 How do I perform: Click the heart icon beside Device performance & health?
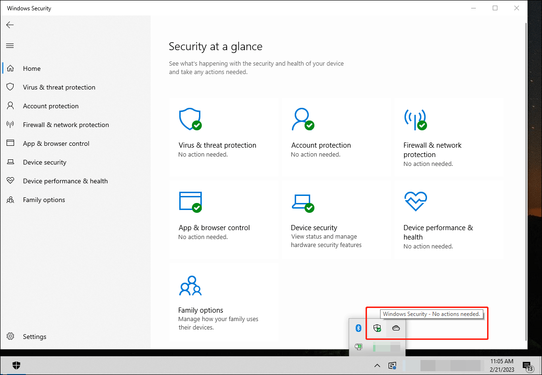pos(10,180)
